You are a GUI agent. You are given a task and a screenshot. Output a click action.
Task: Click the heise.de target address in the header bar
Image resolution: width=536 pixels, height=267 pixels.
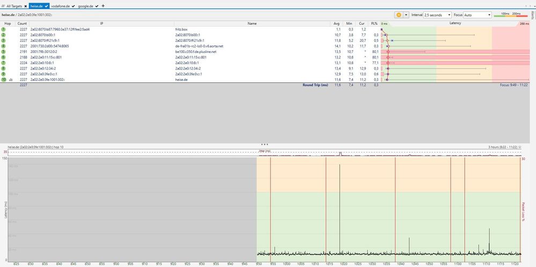27,15
